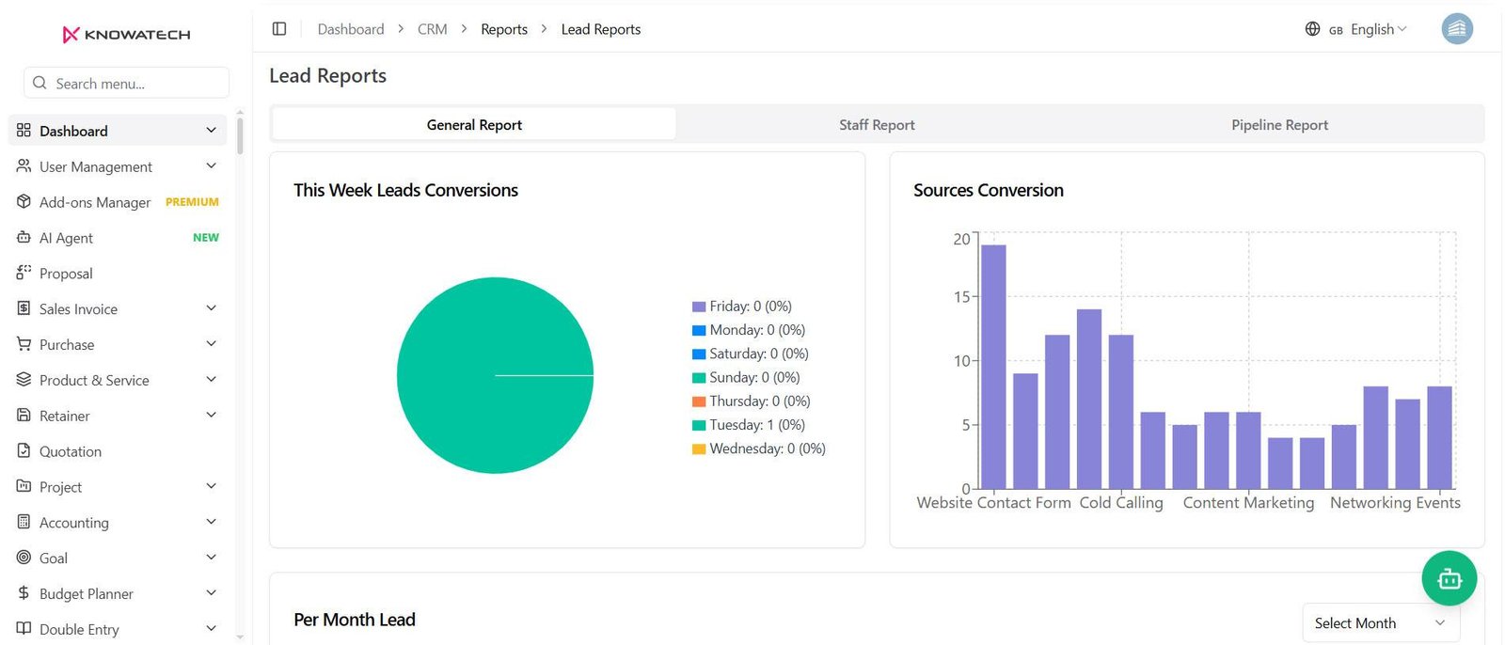Viewport: 1505px width, 645px height.
Task: Expand the User Management chevron
Action: (x=211, y=165)
